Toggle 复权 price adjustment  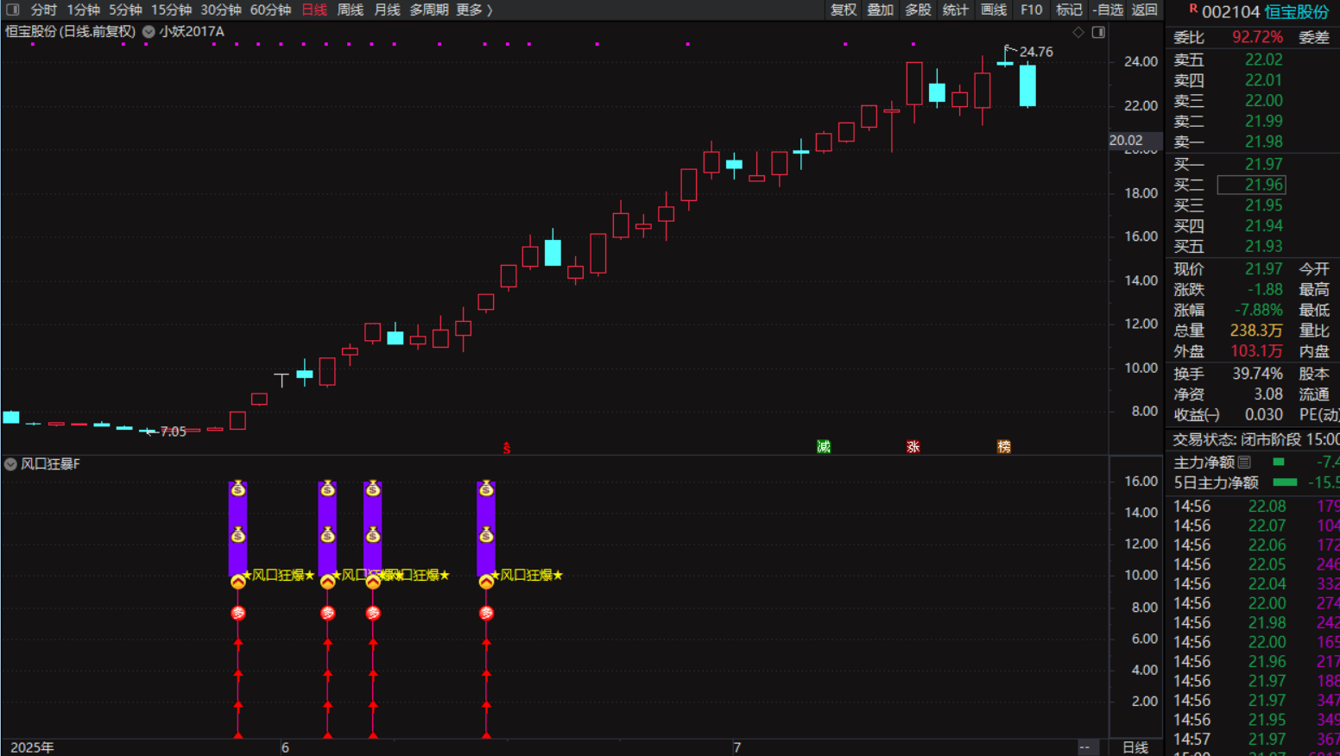844,9
